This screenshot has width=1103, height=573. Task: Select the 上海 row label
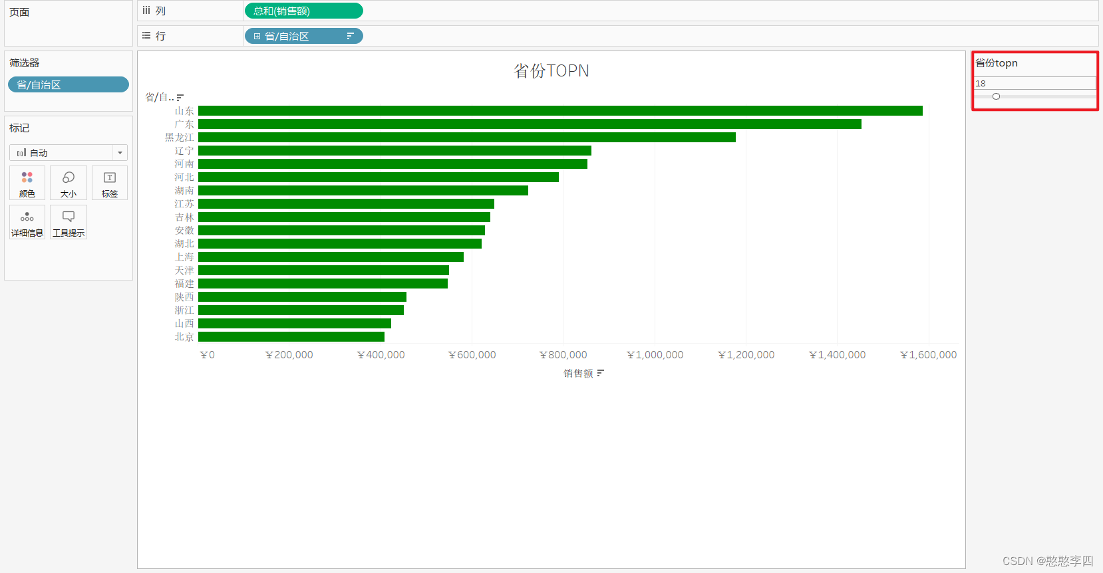[184, 257]
